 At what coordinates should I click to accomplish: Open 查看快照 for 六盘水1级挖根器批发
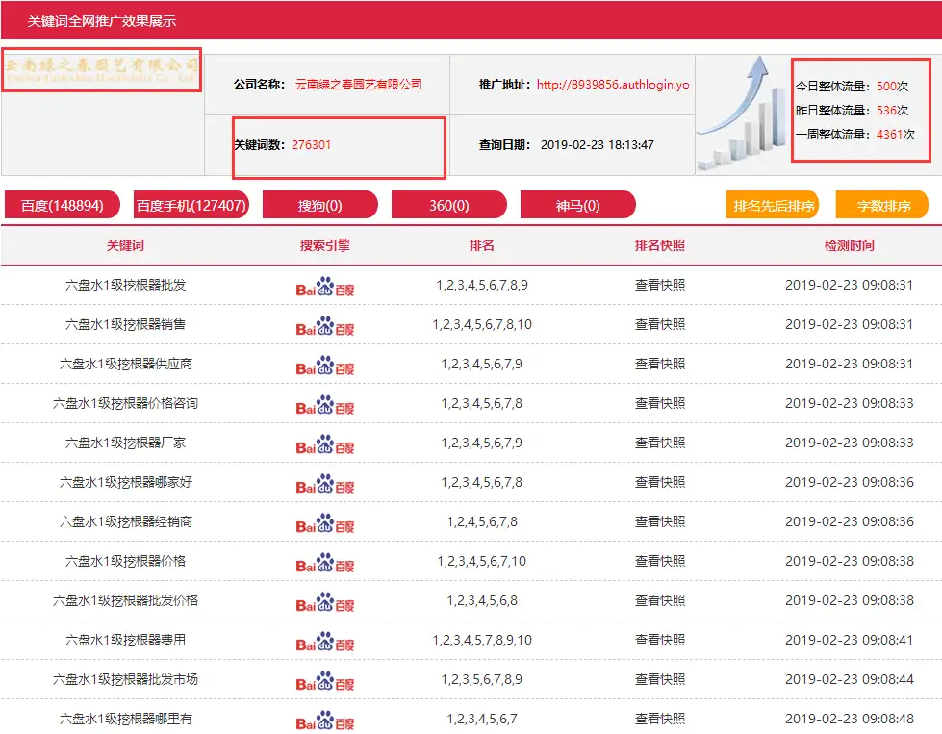(x=658, y=284)
